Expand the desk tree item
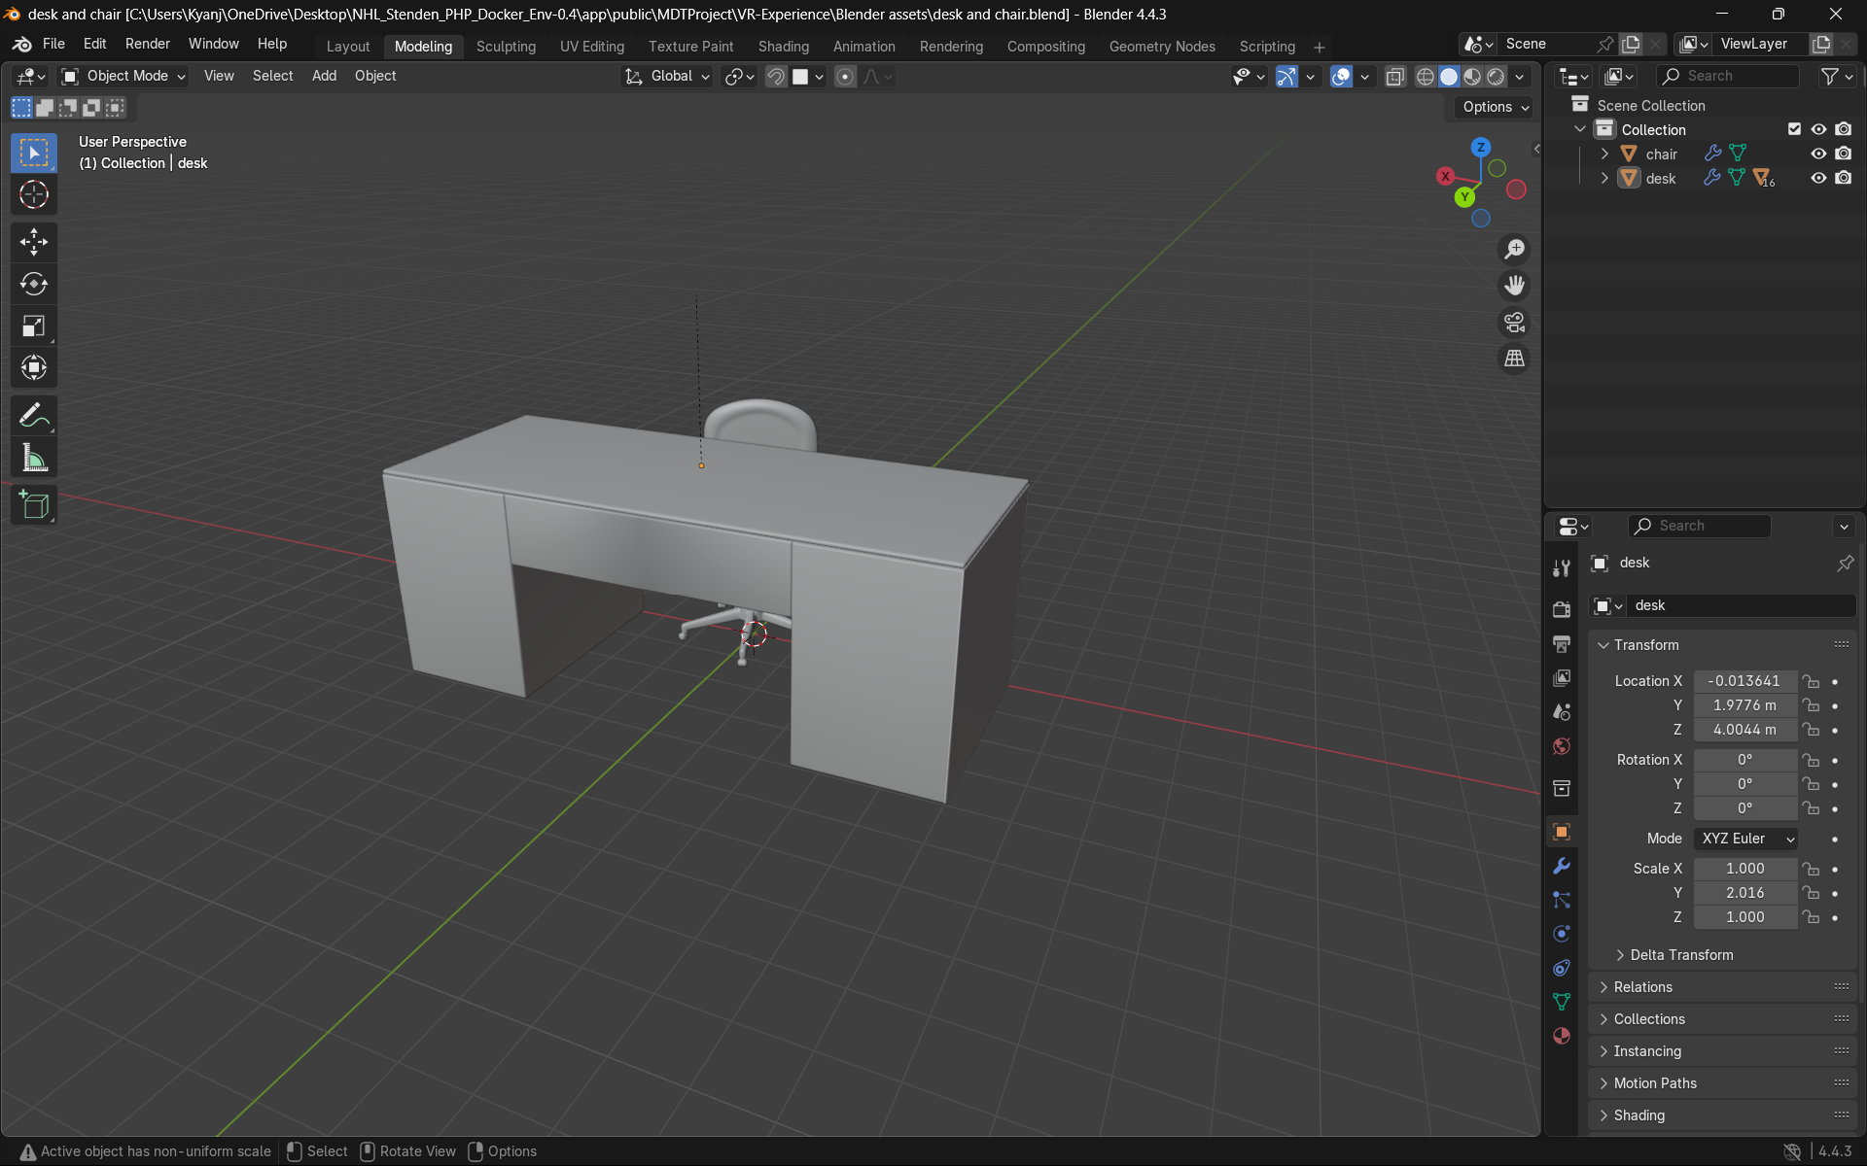The image size is (1867, 1166). [1604, 178]
